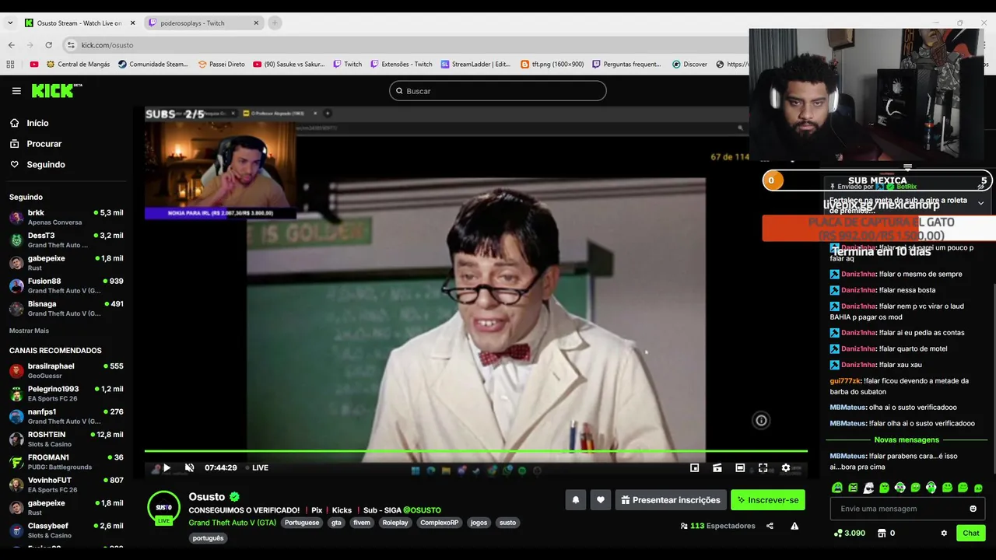Open chat settings gear
The height and width of the screenshot is (560, 996).
[944, 533]
